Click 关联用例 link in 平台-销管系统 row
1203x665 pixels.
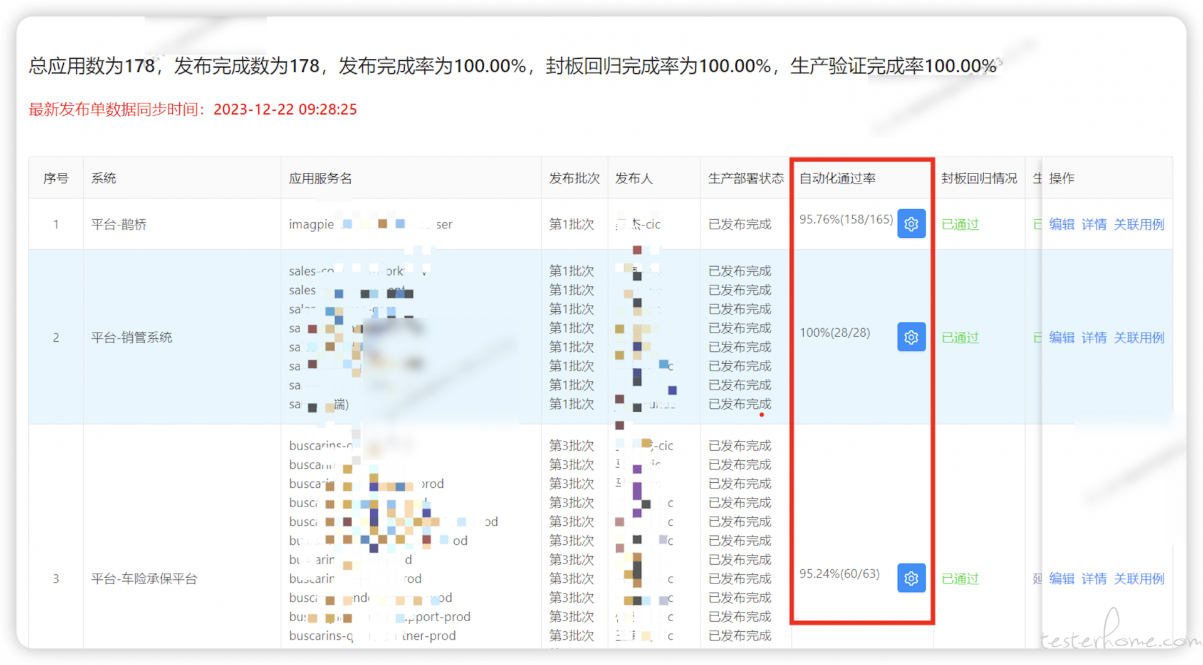tap(1138, 338)
